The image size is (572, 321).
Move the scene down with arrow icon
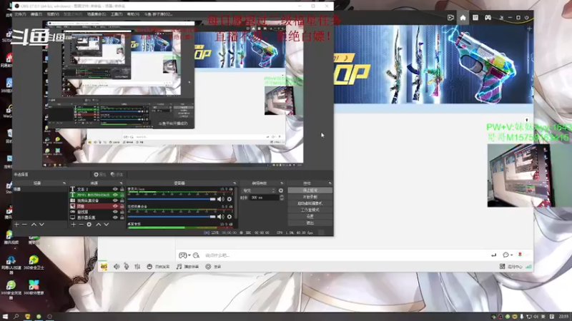41,225
